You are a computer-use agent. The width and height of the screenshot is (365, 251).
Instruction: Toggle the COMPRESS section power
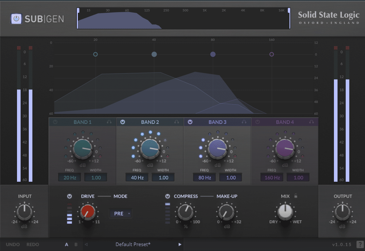pyautogui.click(x=167, y=196)
